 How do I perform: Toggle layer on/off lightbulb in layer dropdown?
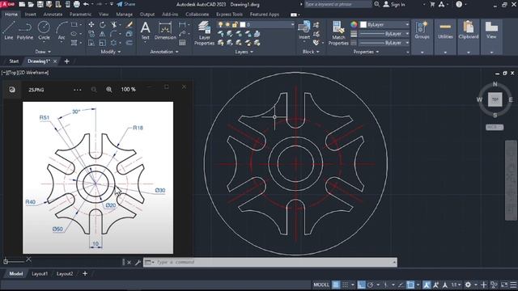coord(221,25)
